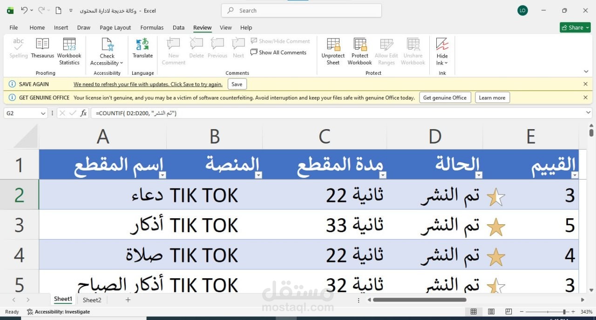Click the 'We need to refresh your file' link
Viewport: 596px width, 320px height.
[x=148, y=84]
